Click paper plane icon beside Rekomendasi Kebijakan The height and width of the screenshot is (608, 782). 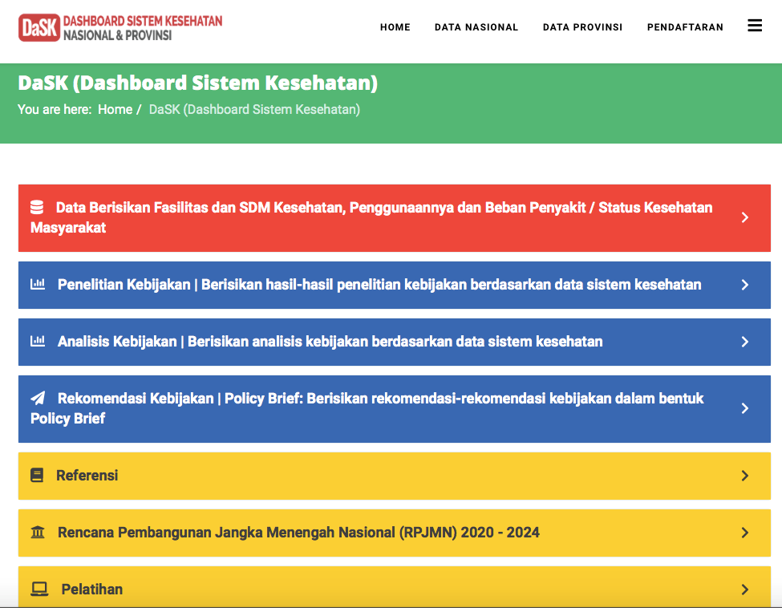(x=38, y=398)
